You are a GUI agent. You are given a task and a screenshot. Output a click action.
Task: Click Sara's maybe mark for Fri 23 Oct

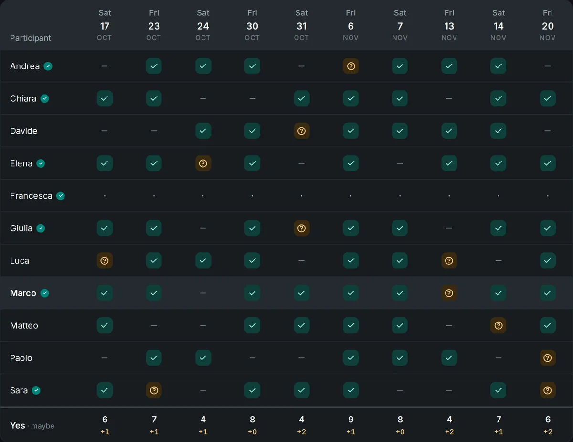click(154, 390)
